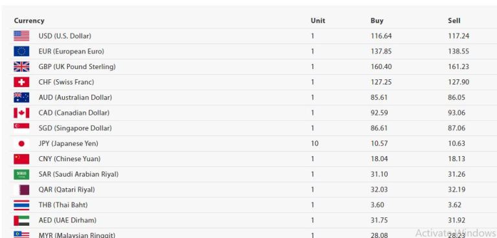
Task: Click the JPY (Japanese Yen) currency name
Action: click(68, 143)
